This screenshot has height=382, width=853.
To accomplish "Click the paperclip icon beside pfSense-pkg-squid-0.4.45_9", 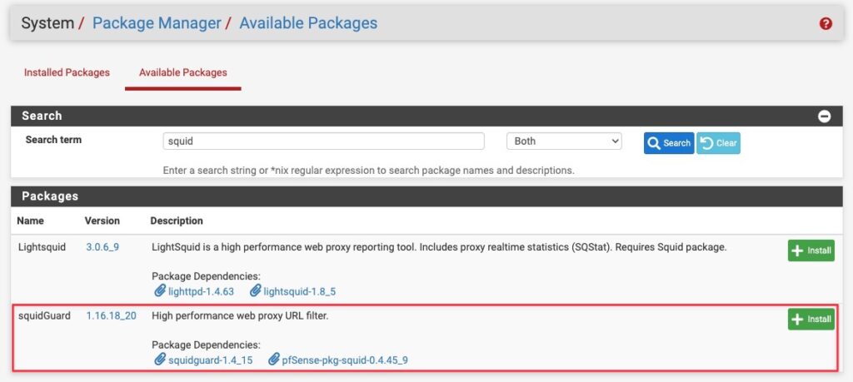I will 274,360.
